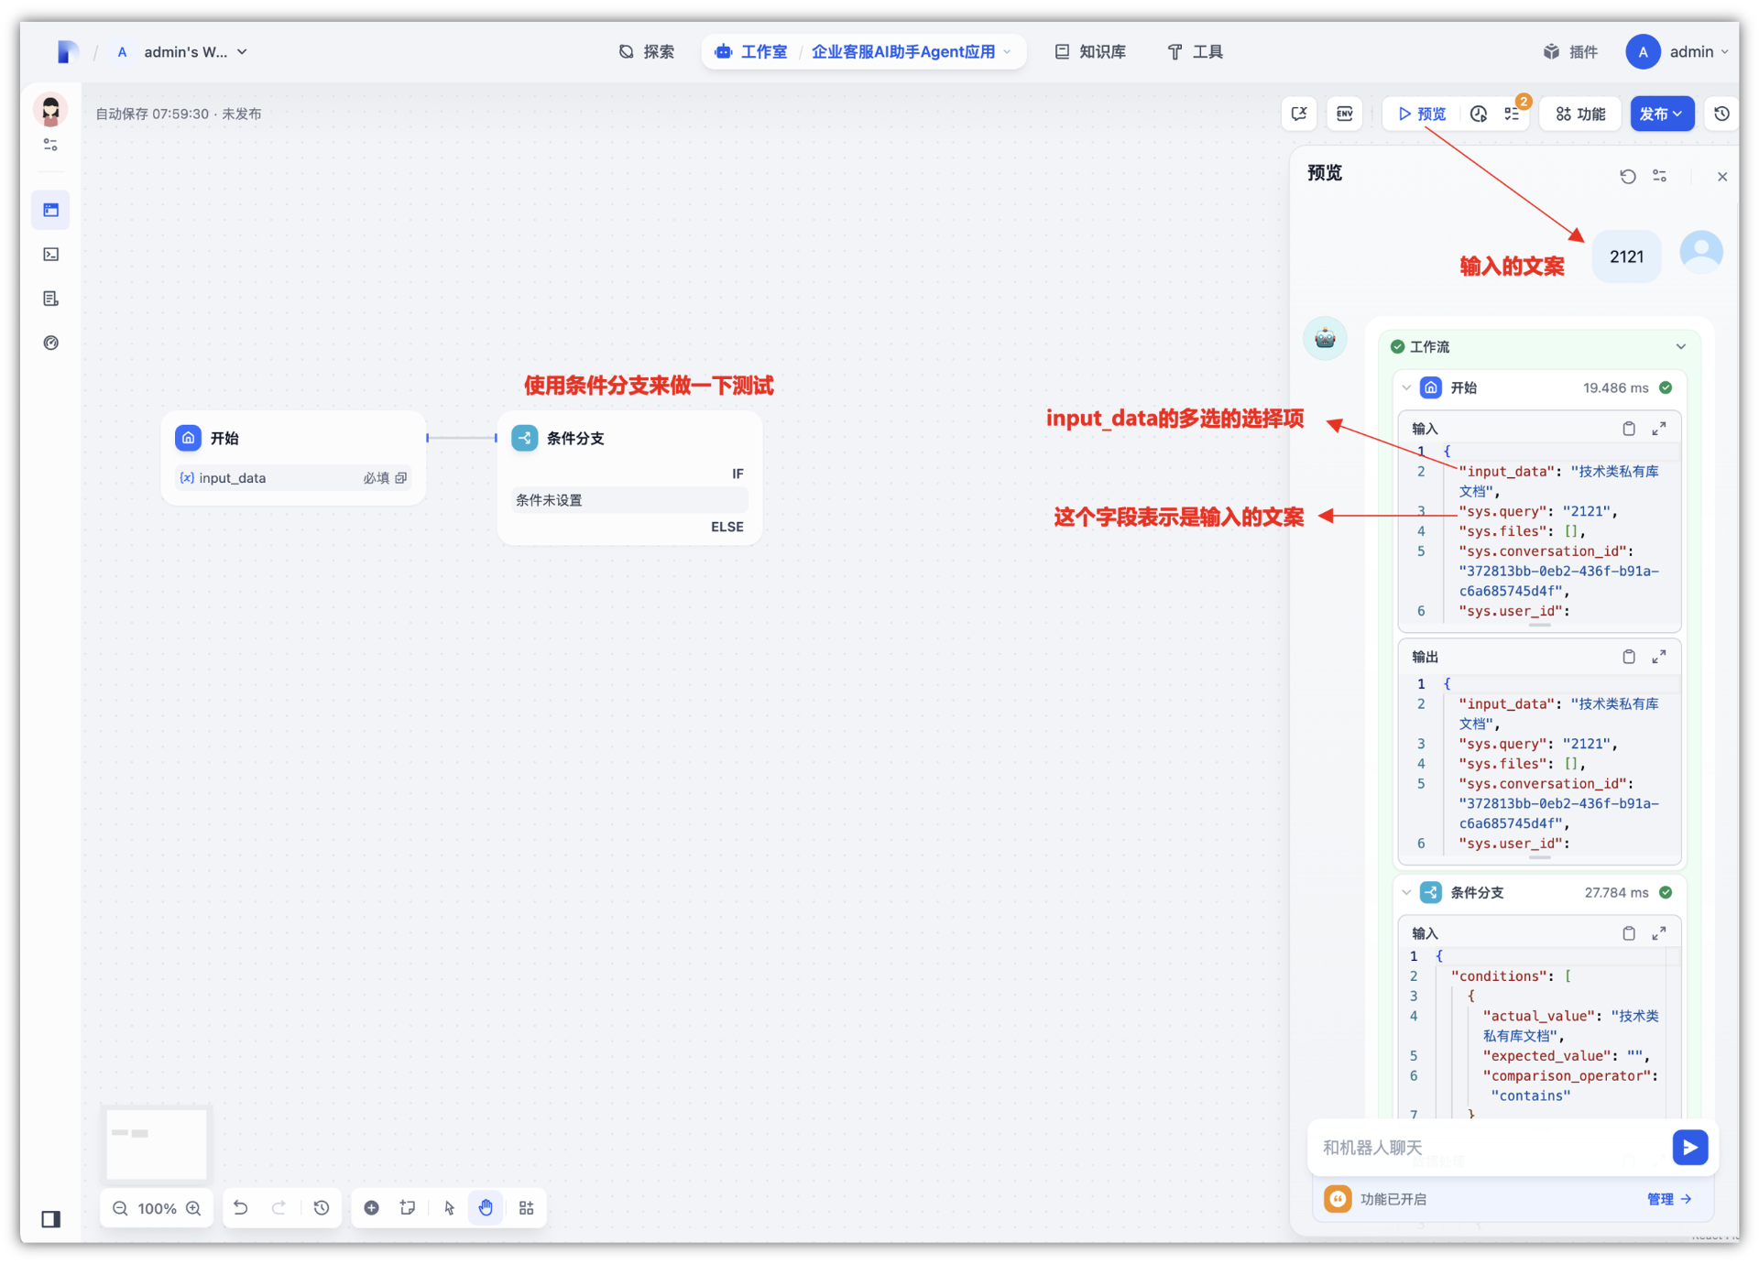Click the organize nodes layout icon

tap(526, 1208)
